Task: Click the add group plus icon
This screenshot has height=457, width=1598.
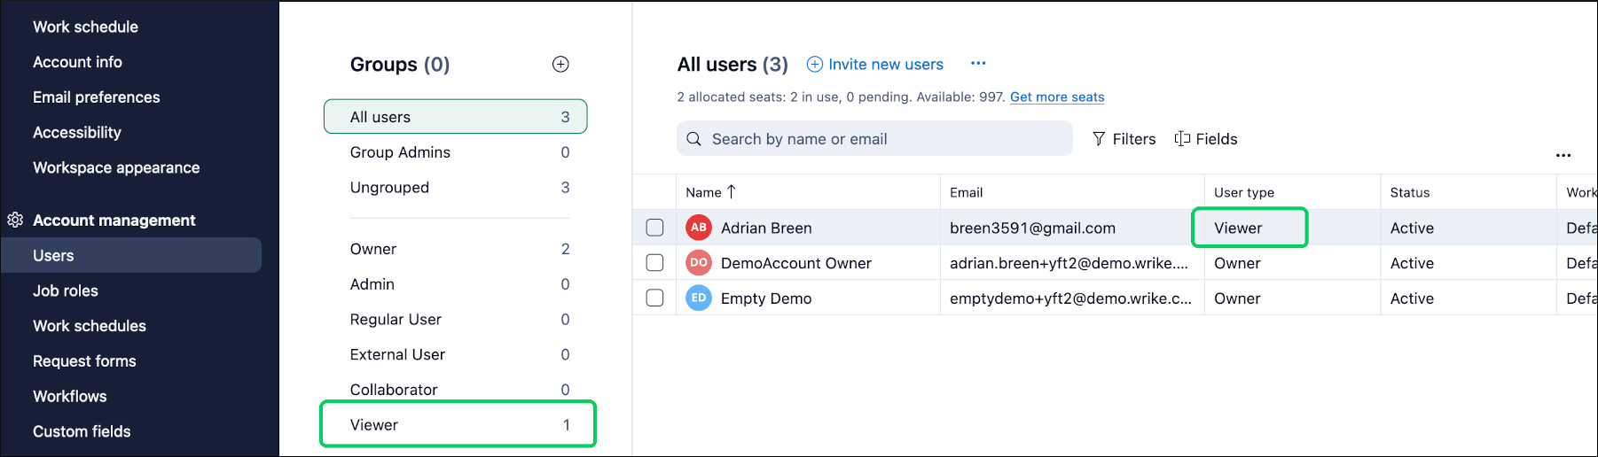Action: click(x=560, y=64)
